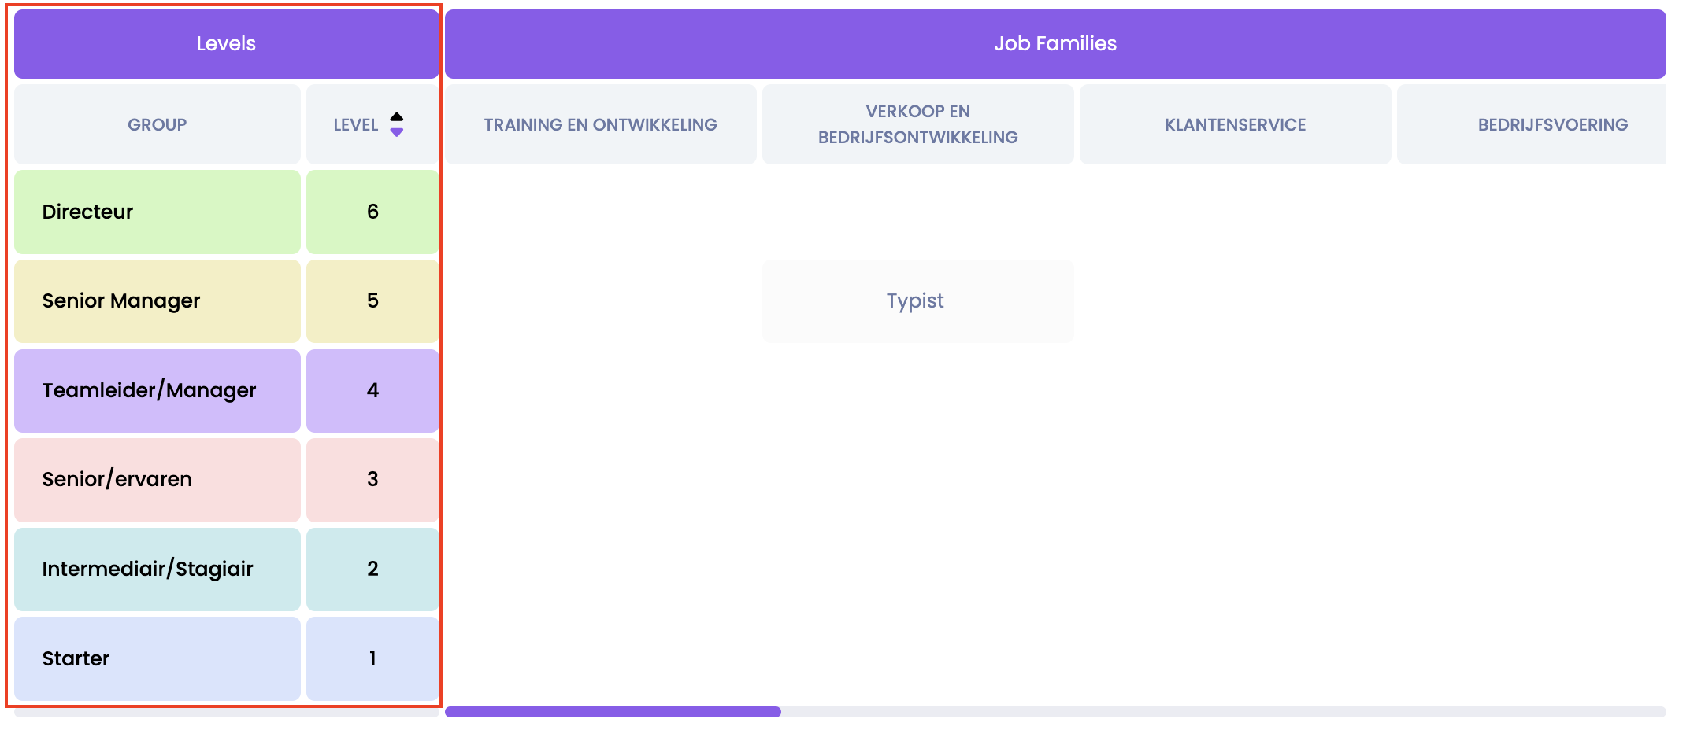Viewport: 1690px width, 730px height.
Task: Select the Bedrijfsvoering job family column
Action: (1551, 124)
